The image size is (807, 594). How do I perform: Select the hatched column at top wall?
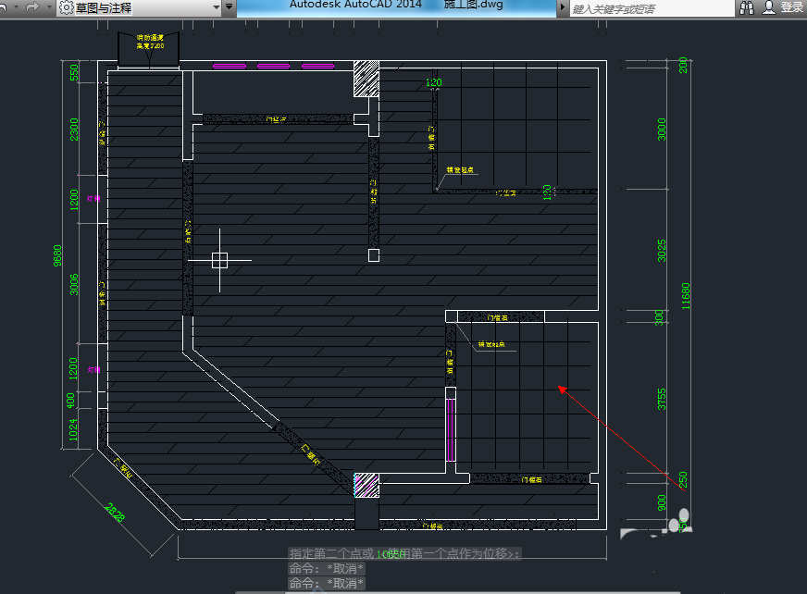(x=367, y=79)
